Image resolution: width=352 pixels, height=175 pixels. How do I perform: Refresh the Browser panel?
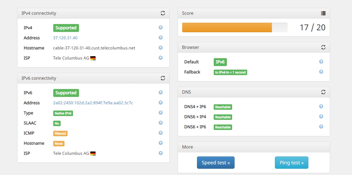(x=323, y=47)
